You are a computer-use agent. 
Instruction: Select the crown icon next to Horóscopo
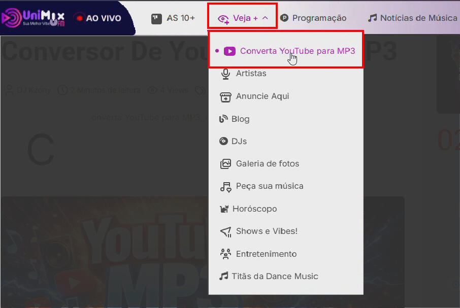point(225,209)
